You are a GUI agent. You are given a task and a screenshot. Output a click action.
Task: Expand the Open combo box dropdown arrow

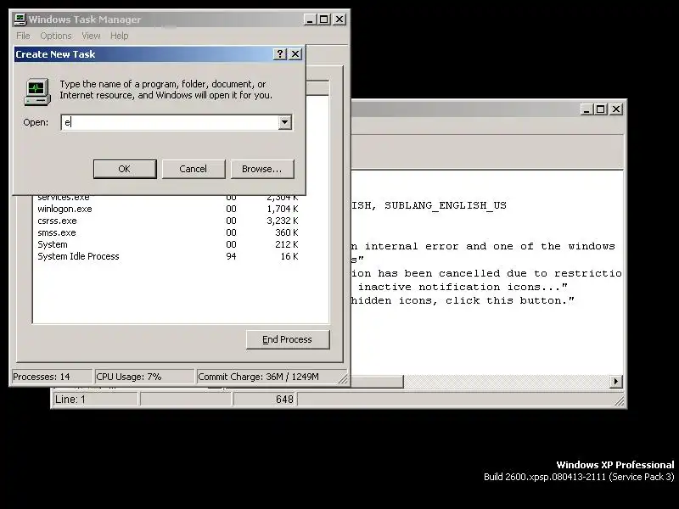284,122
